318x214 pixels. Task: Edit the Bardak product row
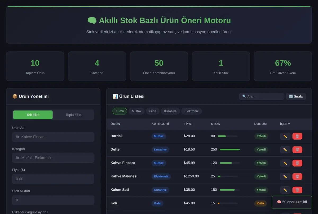pyautogui.click(x=285, y=136)
